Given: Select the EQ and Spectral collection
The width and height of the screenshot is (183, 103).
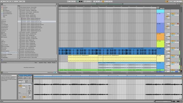Looking at the screenshot, I should click(x=6, y=11).
